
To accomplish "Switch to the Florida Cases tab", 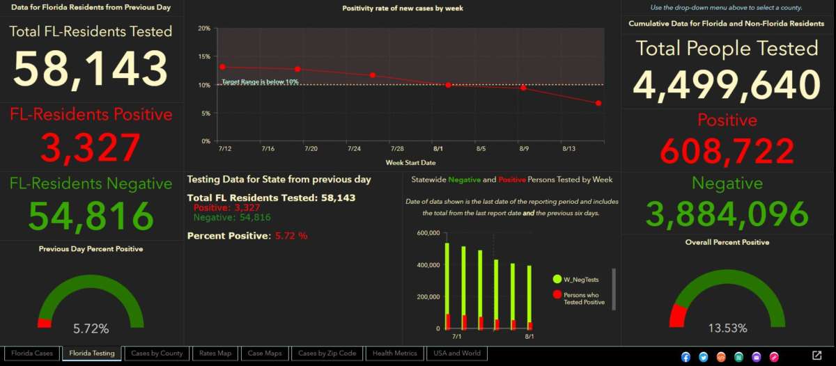I will click(x=32, y=353).
